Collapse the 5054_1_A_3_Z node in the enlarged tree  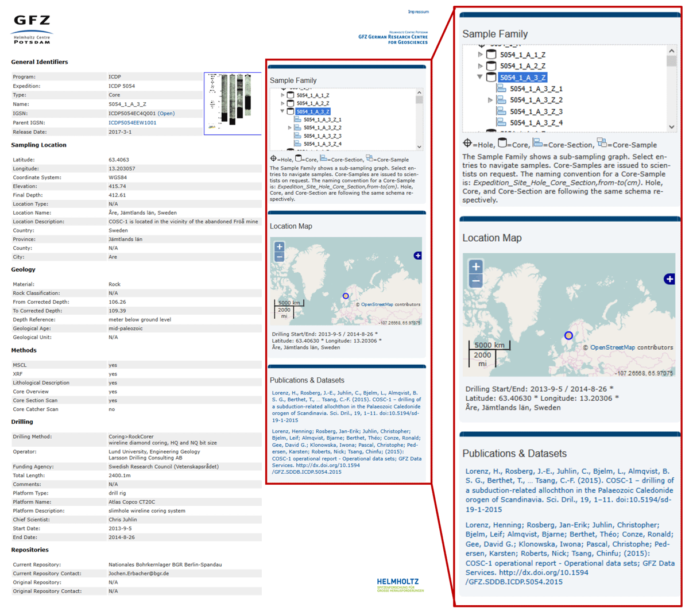click(480, 77)
